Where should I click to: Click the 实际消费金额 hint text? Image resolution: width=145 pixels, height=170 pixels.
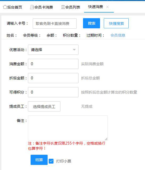(x=92, y=64)
